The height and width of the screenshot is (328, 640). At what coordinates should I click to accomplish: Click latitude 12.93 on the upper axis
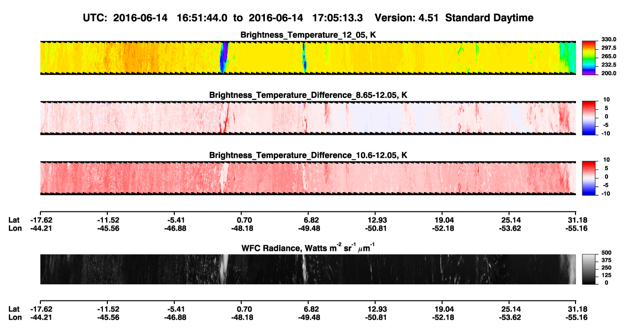pos(375,220)
